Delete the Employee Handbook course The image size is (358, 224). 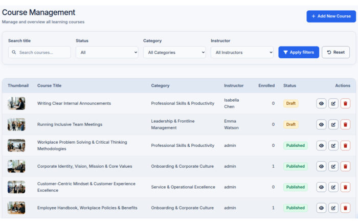[345, 208]
